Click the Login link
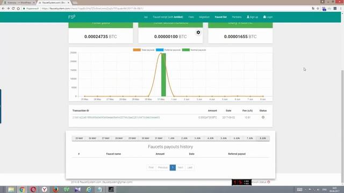This screenshot has height=193, width=344. (x=268, y=17)
